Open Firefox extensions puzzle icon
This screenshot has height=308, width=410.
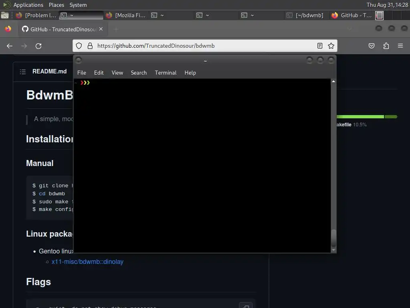[x=386, y=46]
